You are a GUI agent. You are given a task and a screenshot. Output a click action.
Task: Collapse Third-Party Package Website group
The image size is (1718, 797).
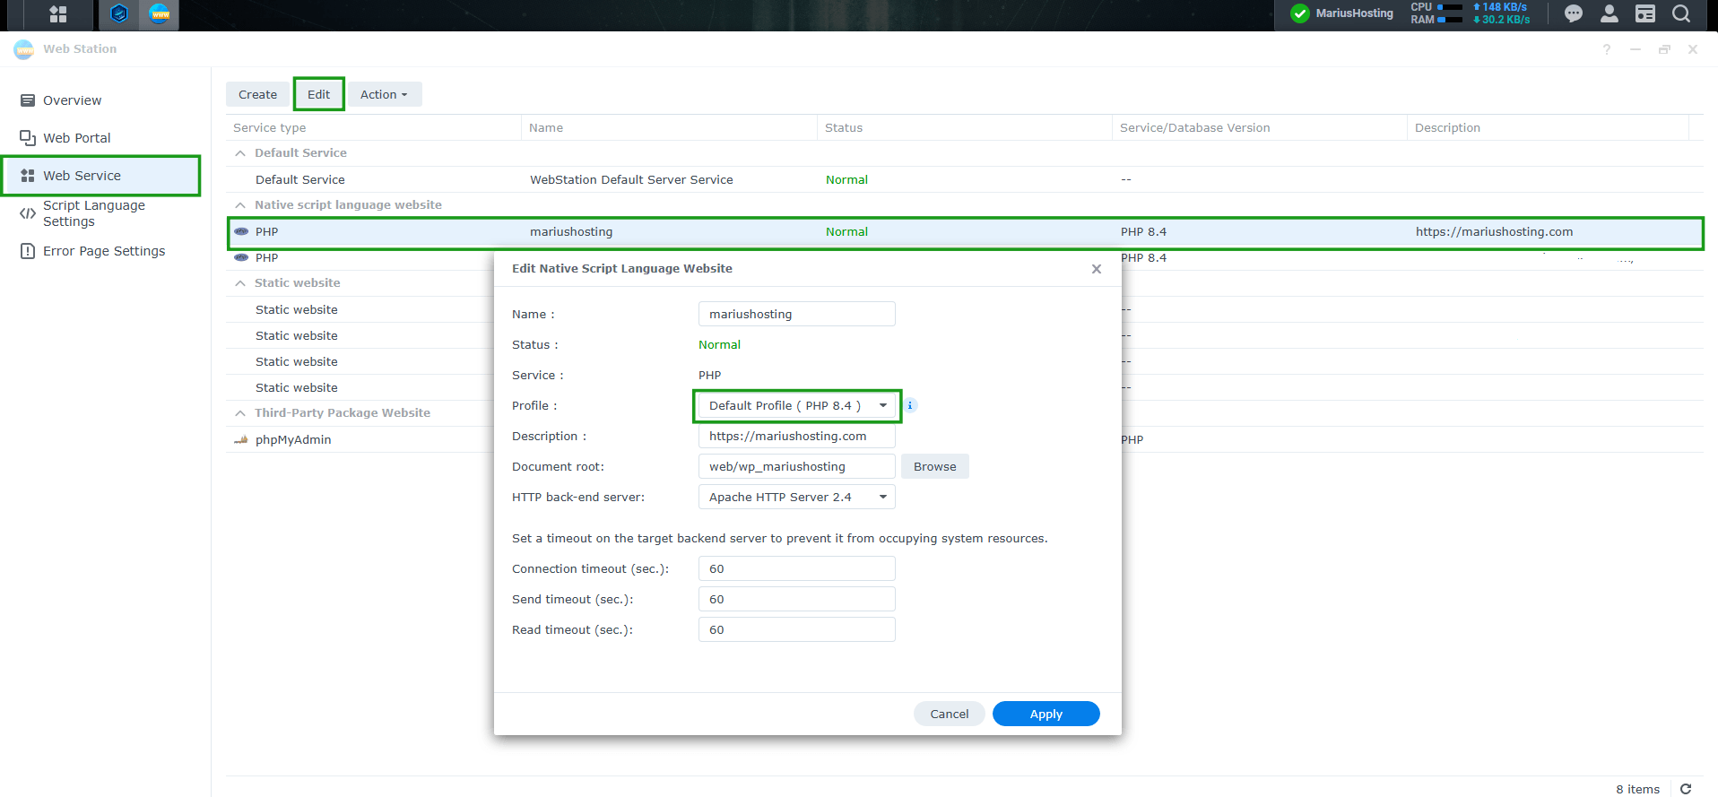[x=240, y=413]
